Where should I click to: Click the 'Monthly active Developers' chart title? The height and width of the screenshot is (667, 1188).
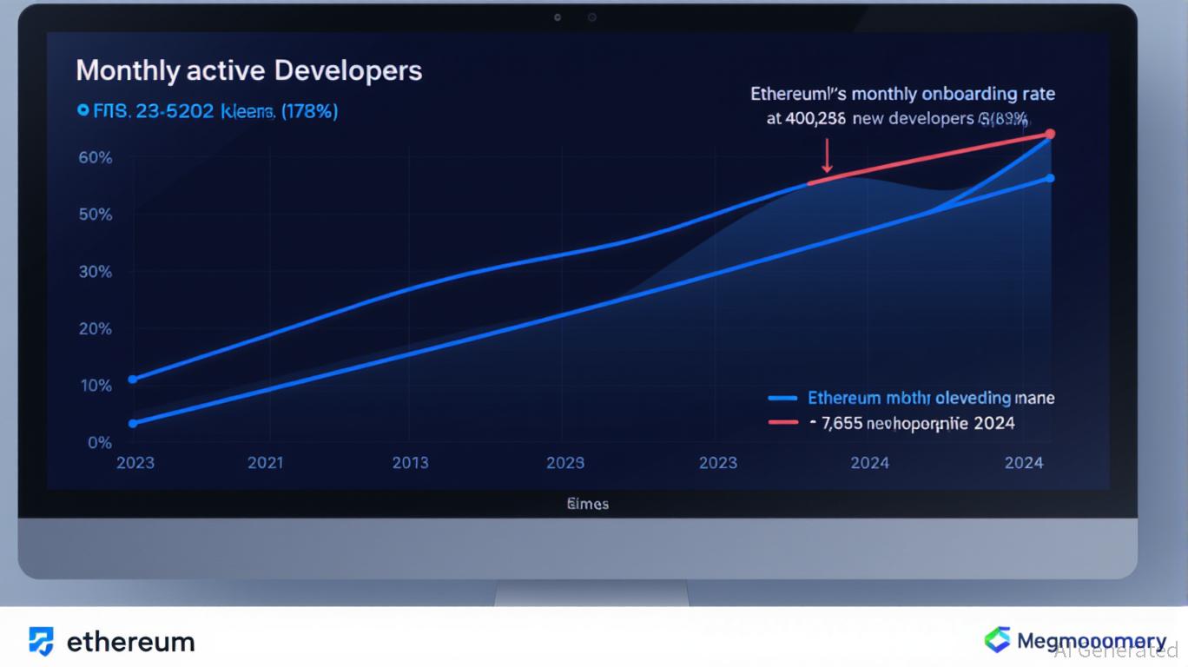point(248,70)
